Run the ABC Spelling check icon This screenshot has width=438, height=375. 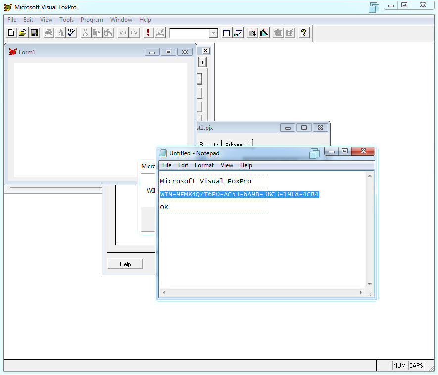coord(71,33)
